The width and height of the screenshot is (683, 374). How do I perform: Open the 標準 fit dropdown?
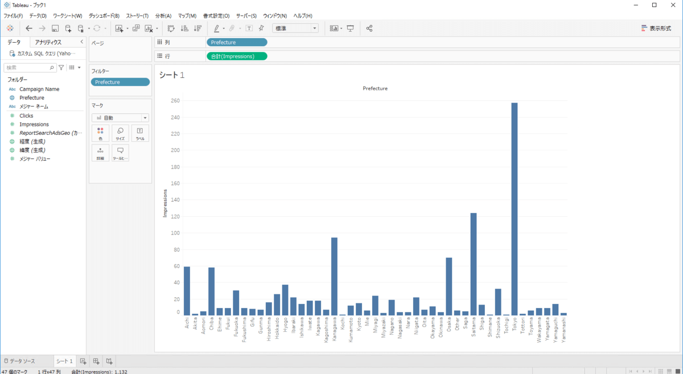296,28
